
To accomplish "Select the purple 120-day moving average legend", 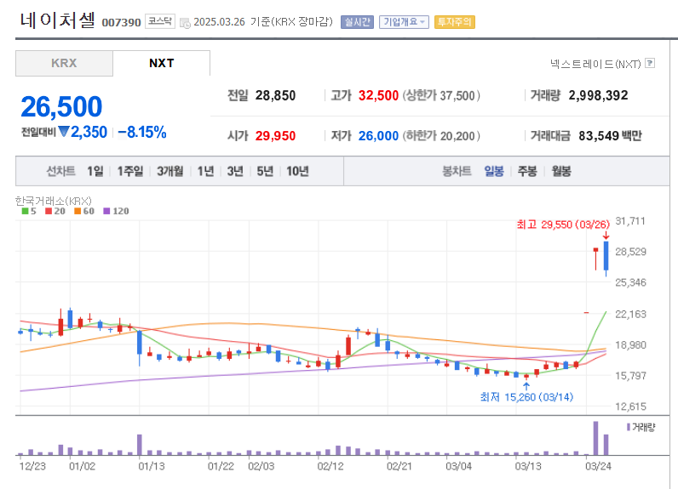I will [116, 211].
